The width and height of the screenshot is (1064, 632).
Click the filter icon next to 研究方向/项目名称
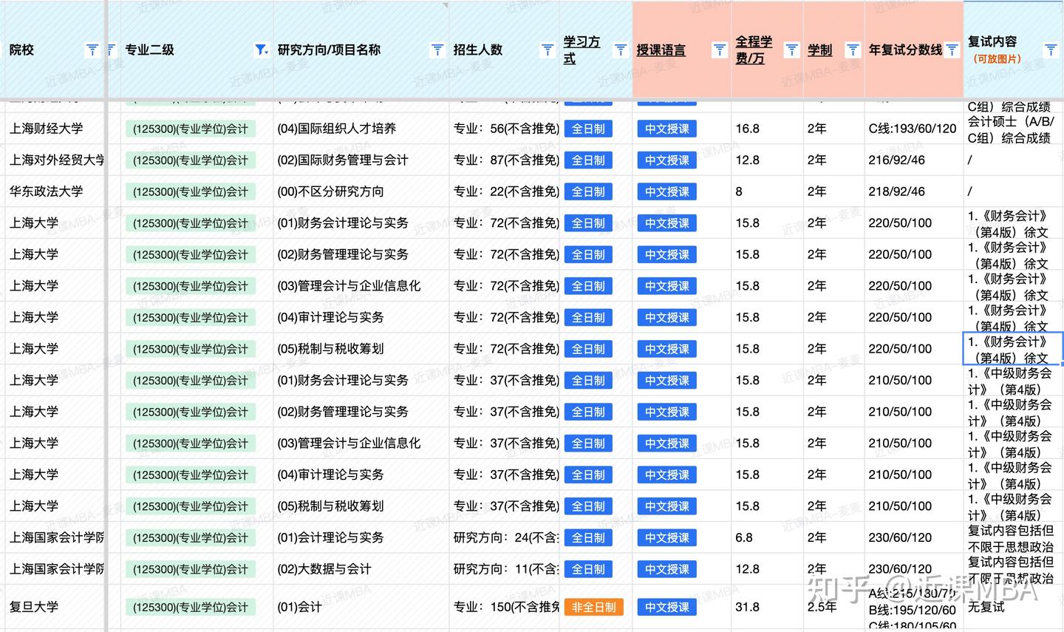click(x=437, y=50)
